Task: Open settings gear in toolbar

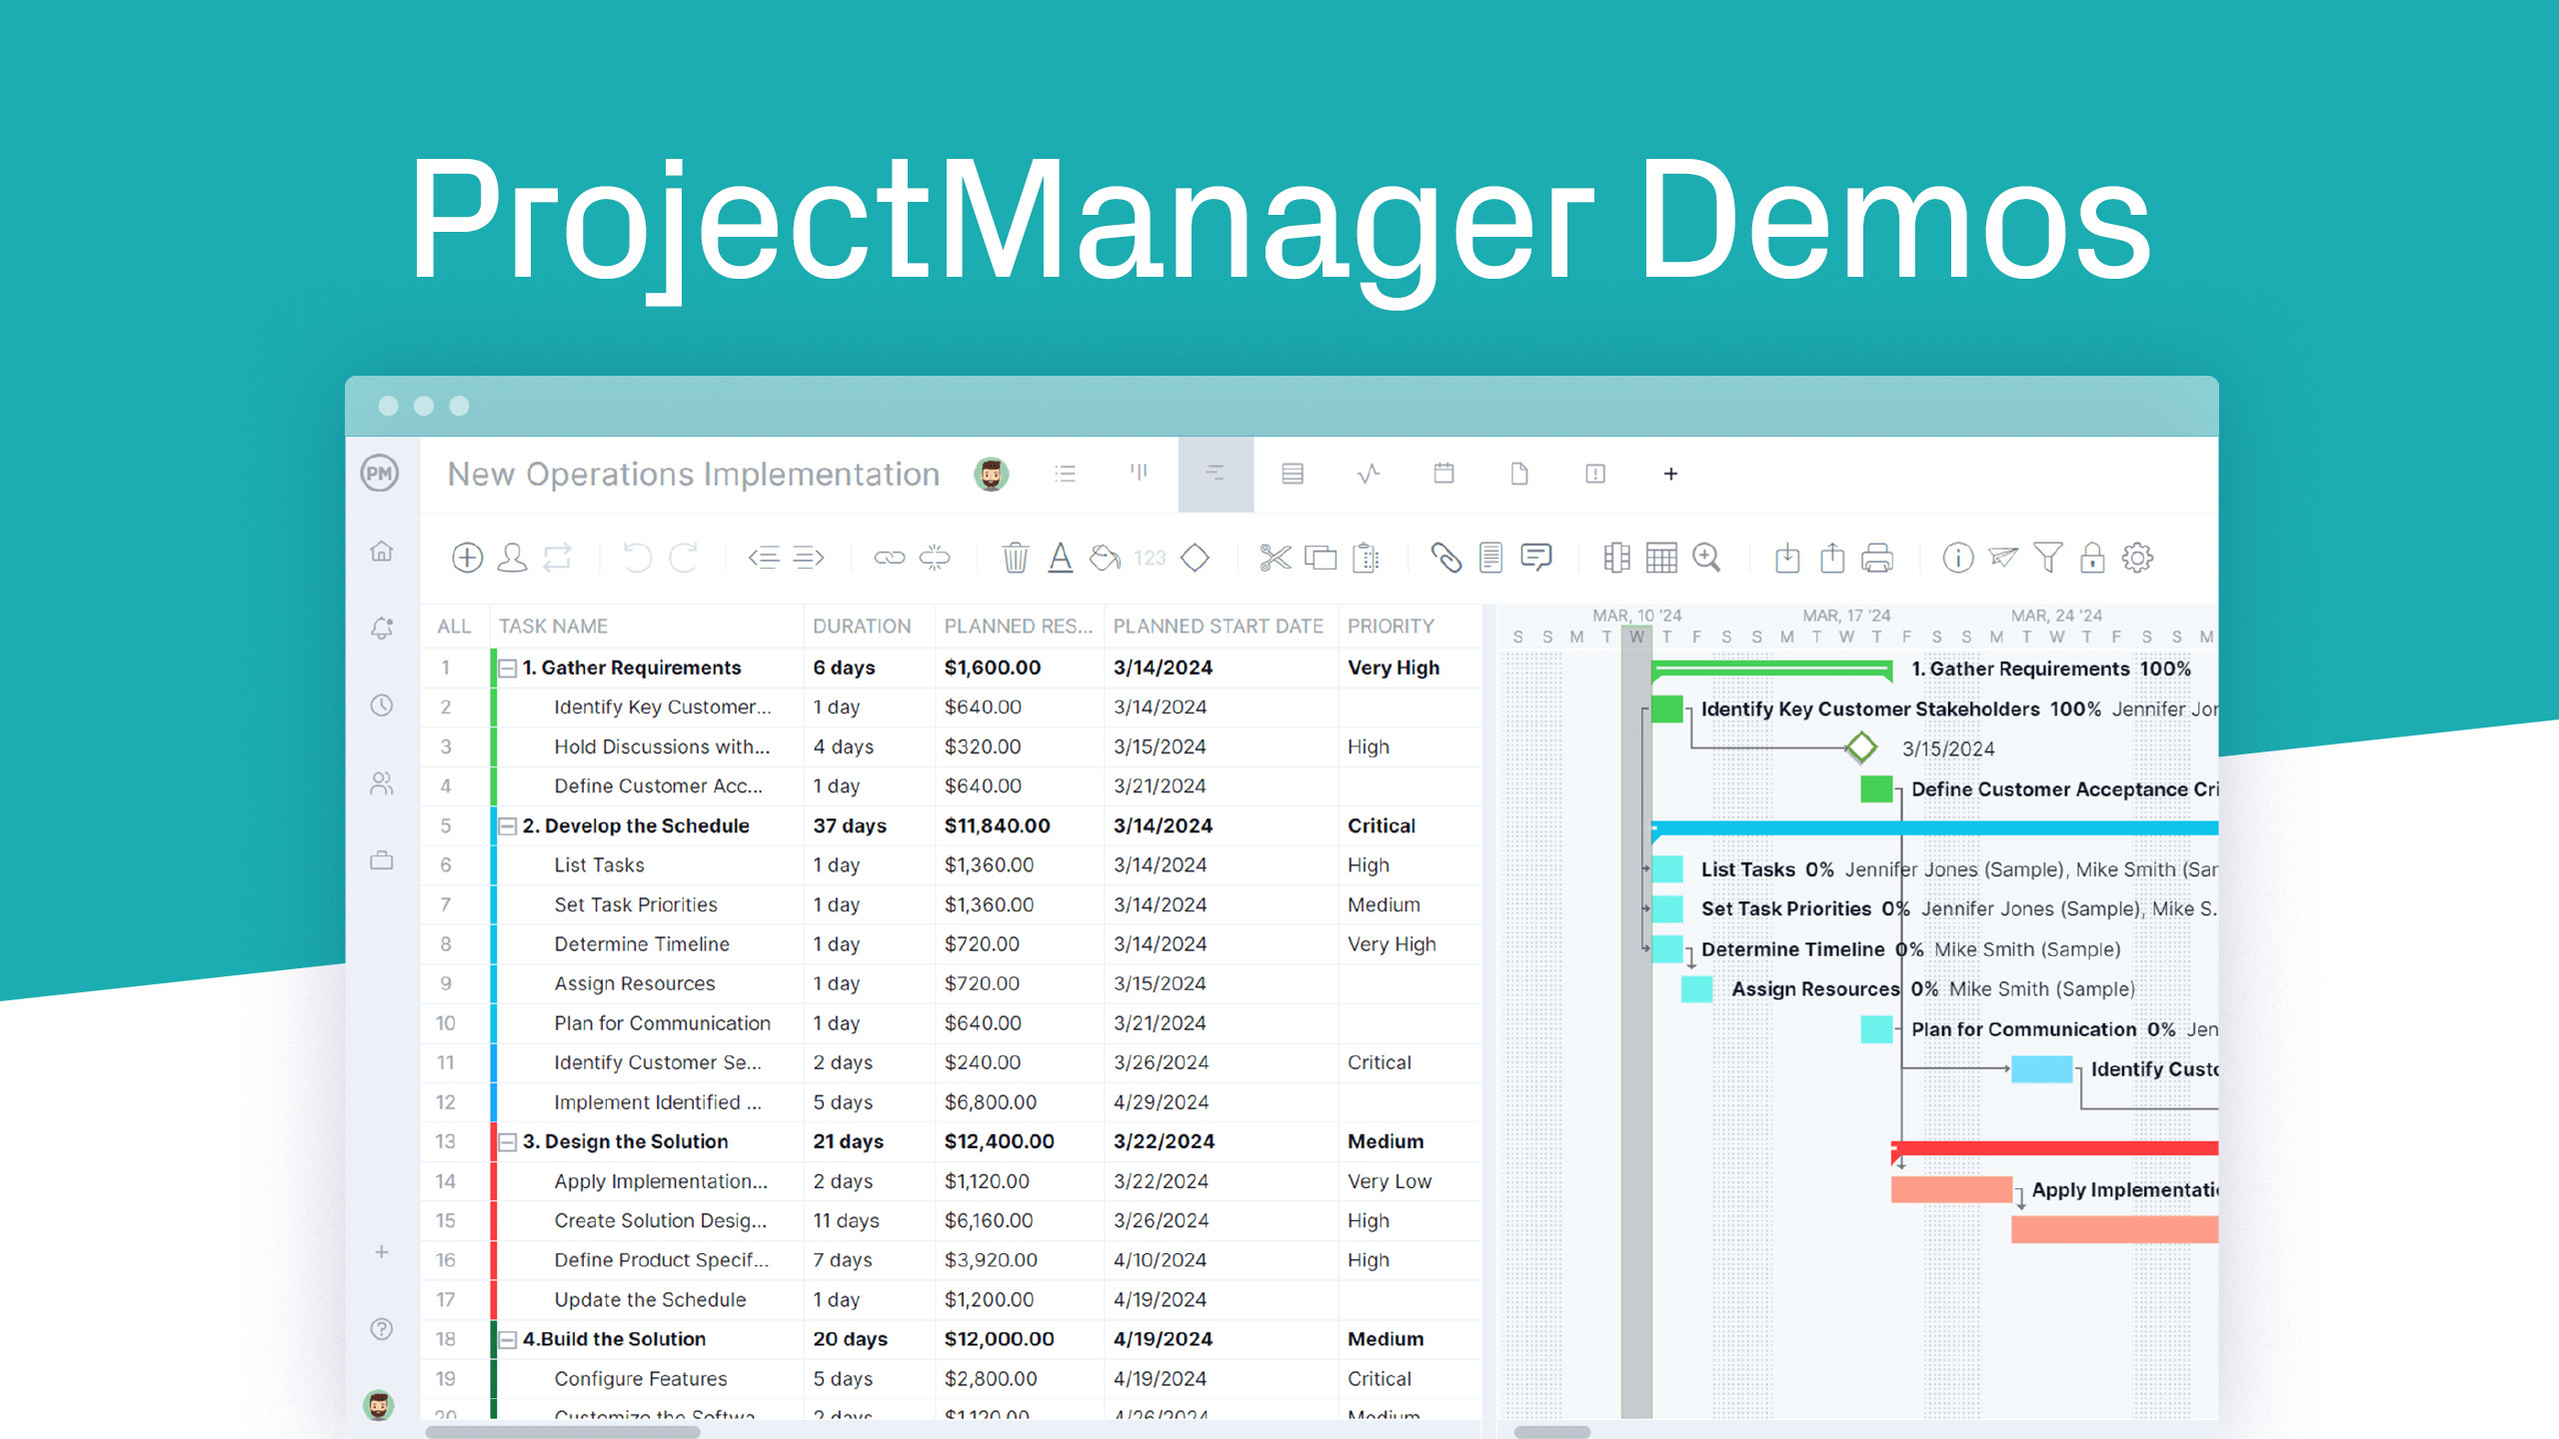Action: pos(2137,558)
